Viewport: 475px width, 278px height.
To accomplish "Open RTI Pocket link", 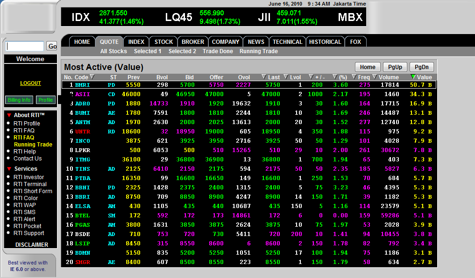I will [x=27, y=226].
